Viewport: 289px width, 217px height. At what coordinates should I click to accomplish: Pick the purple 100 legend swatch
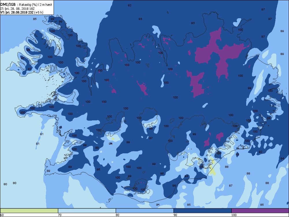pos(260,211)
